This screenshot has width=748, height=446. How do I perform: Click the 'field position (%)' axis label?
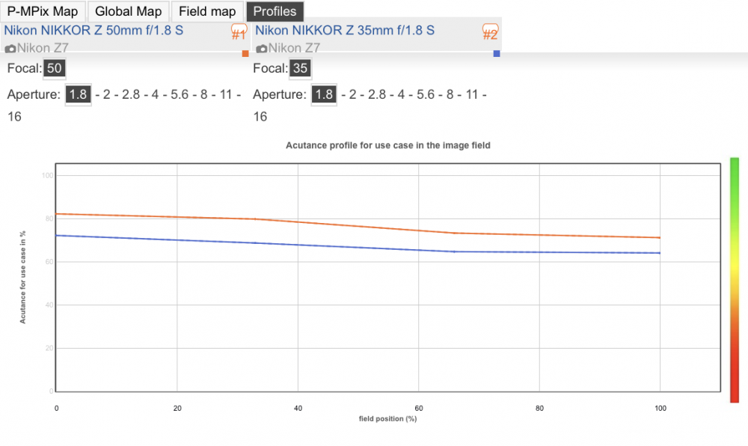click(x=387, y=419)
